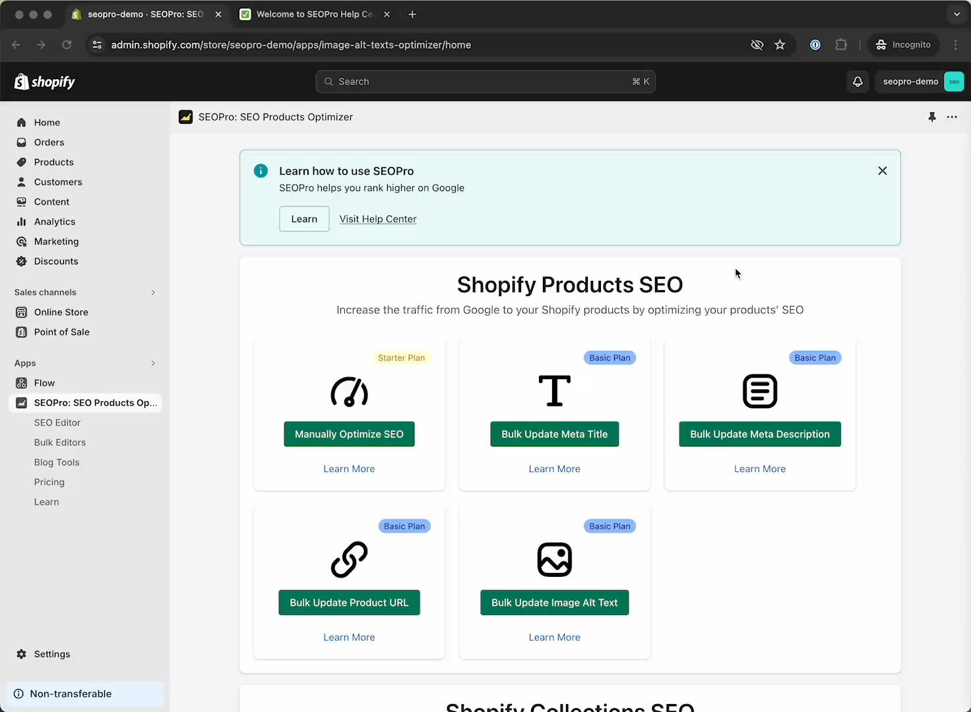Click the Orders sidebar icon
The height and width of the screenshot is (712, 971).
coord(22,142)
